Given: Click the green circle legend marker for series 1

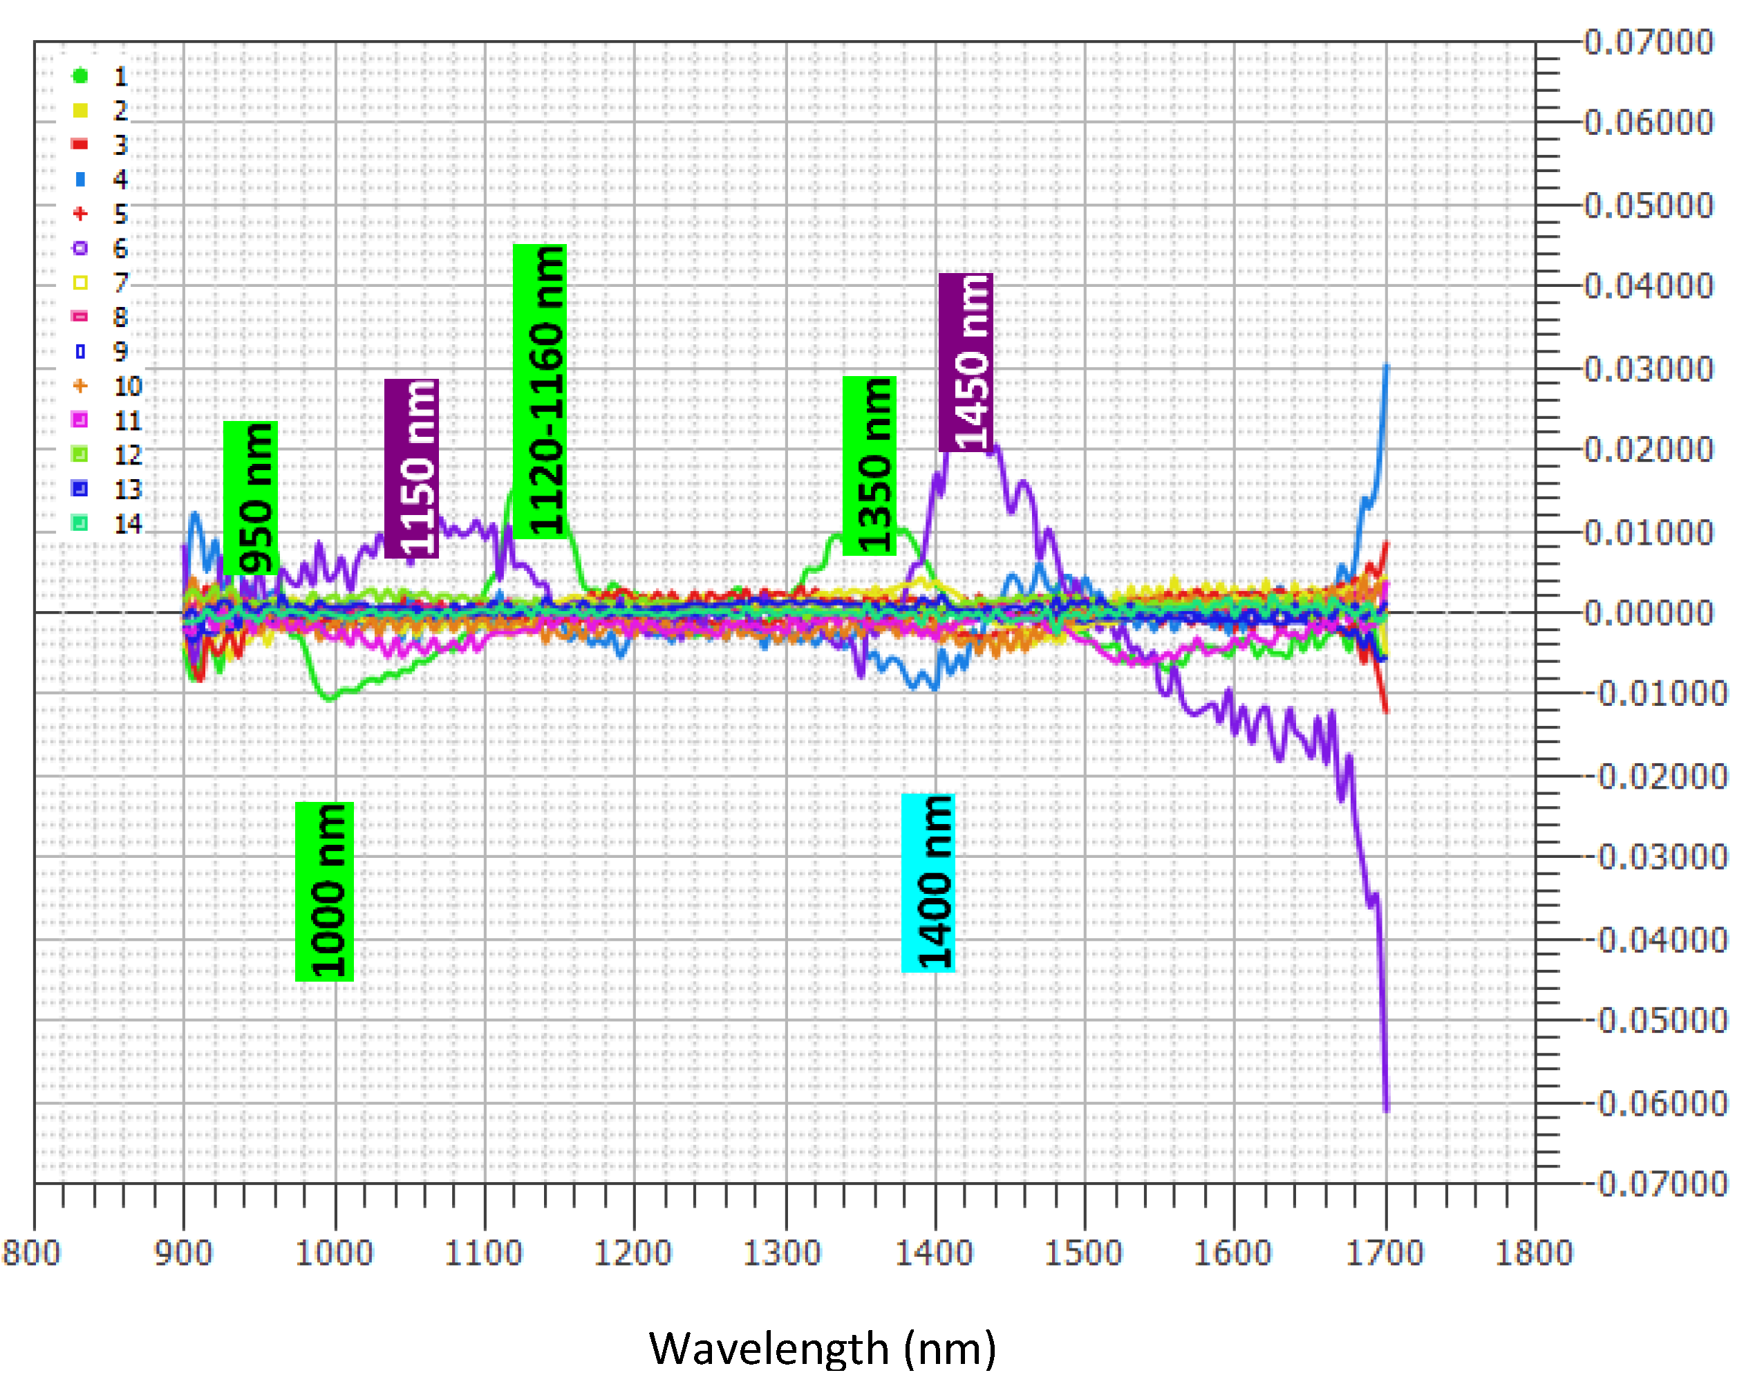Looking at the screenshot, I should click(80, 76).
